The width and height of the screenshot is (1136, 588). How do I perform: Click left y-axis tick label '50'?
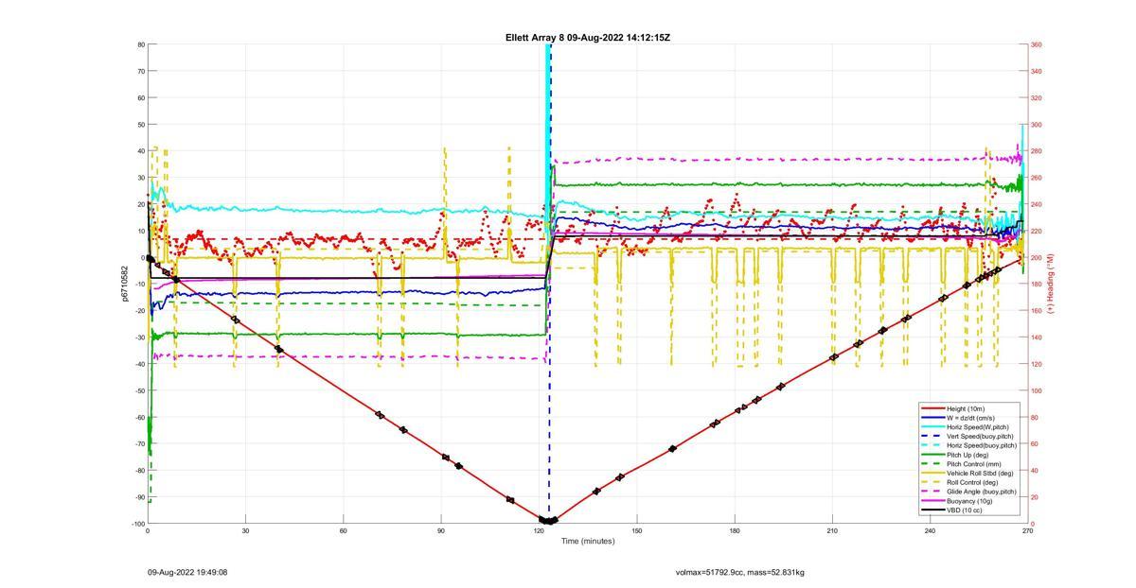(140, 125)
